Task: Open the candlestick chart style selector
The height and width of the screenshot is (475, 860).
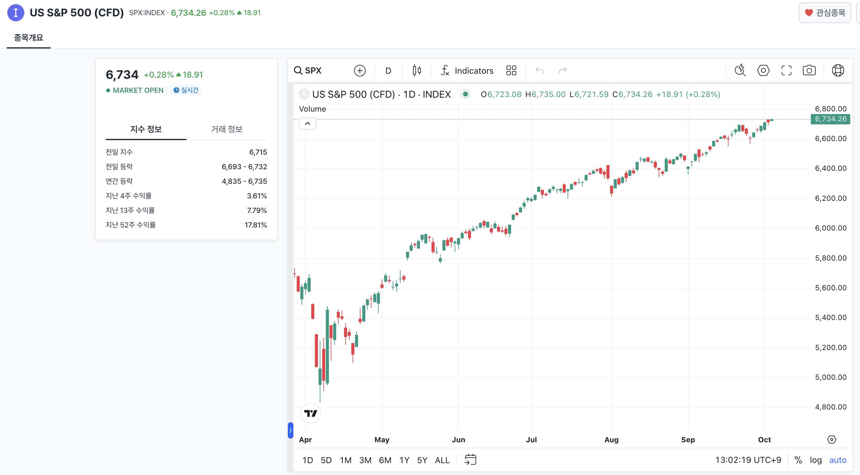Action: [417, 70]
